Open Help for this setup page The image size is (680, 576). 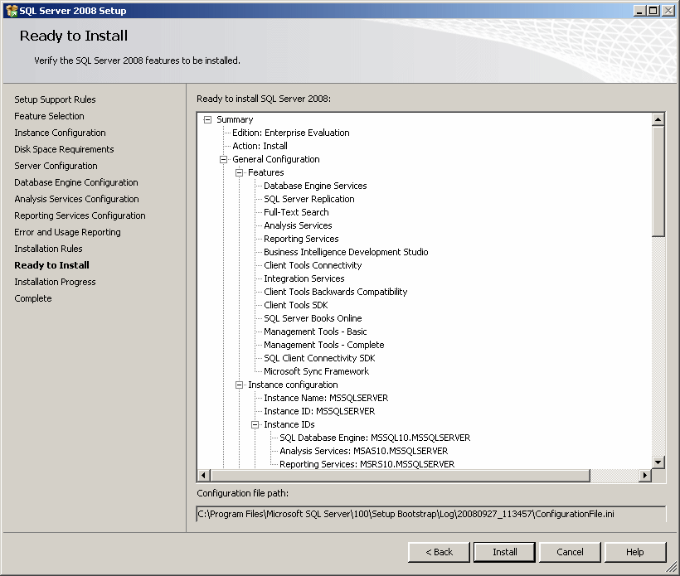(635, 552)
